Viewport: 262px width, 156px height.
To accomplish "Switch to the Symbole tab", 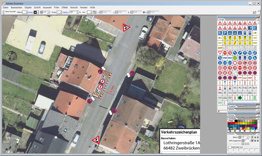I will click(x=247, y=118).
